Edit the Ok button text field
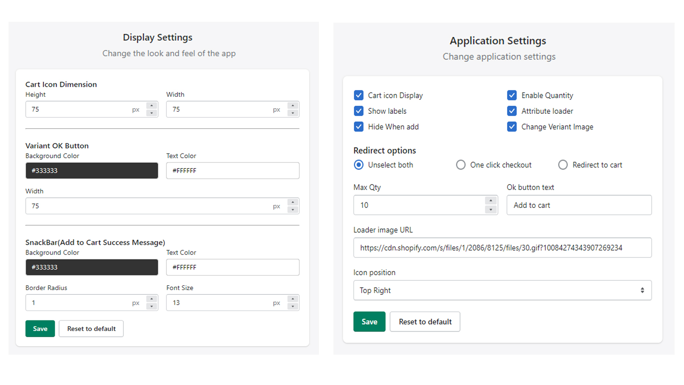684x385 pixels. pyautogui.click(x=579, y=205)
